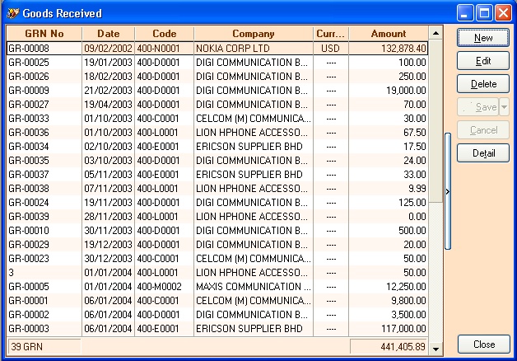Click the scrollbar up arrow
The image size is (517, 361).
click(435, 33)
